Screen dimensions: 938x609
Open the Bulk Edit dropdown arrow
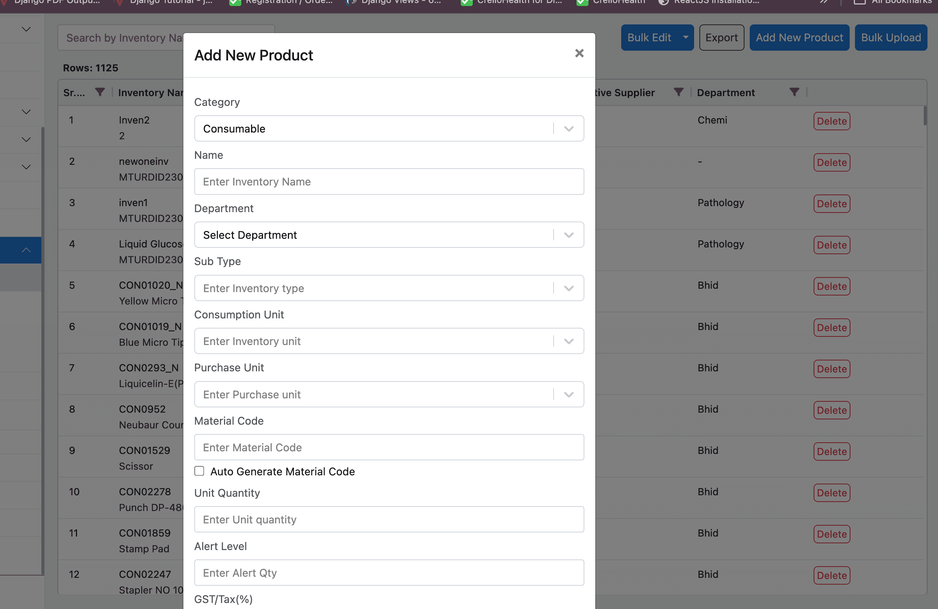(686, 38)
